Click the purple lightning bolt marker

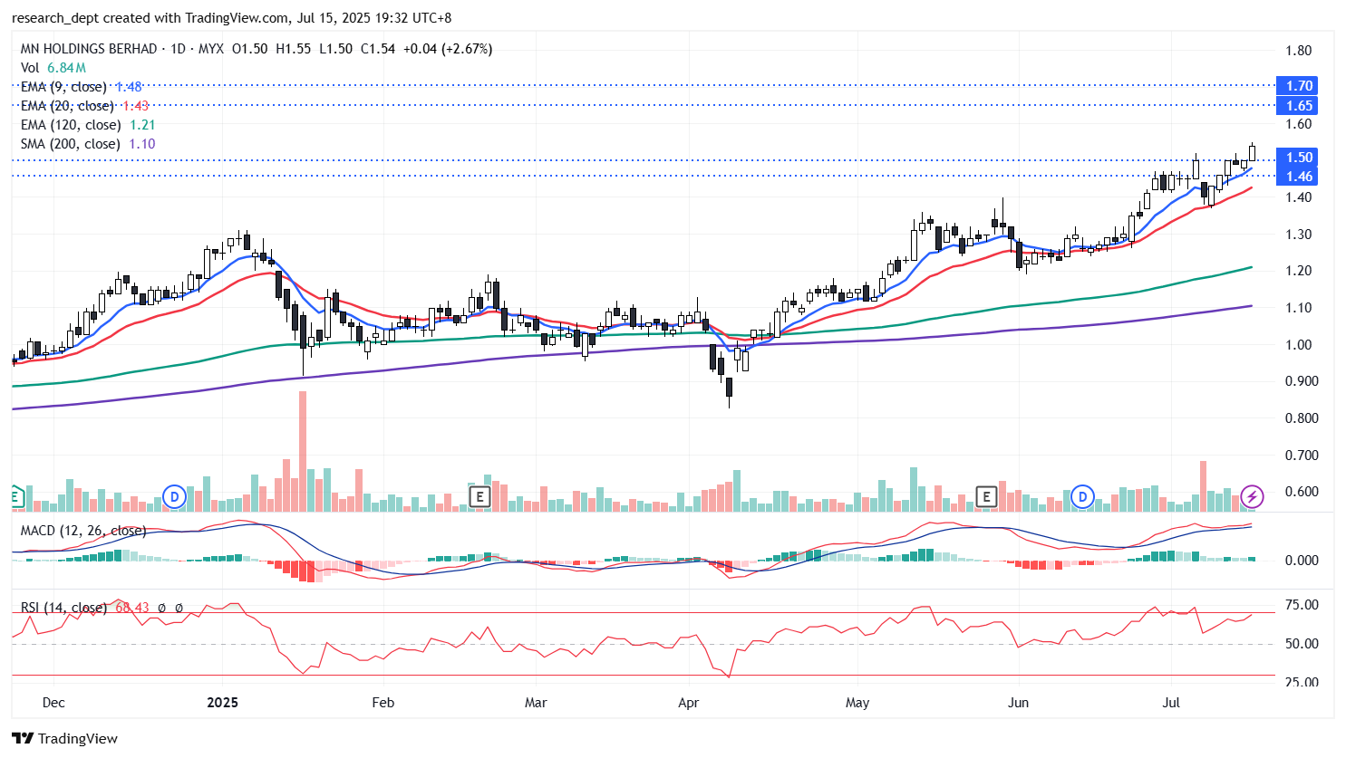1252,496
